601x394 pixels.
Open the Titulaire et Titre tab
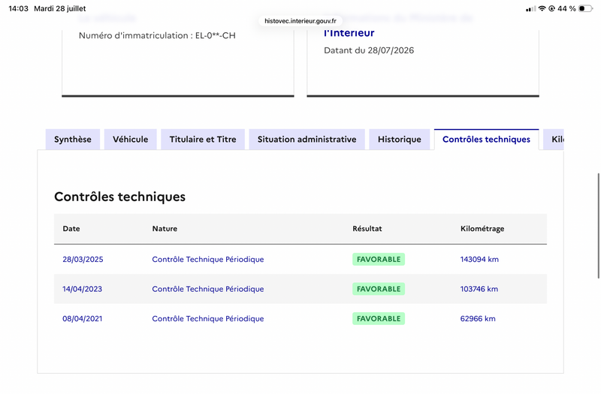[203, 140]
